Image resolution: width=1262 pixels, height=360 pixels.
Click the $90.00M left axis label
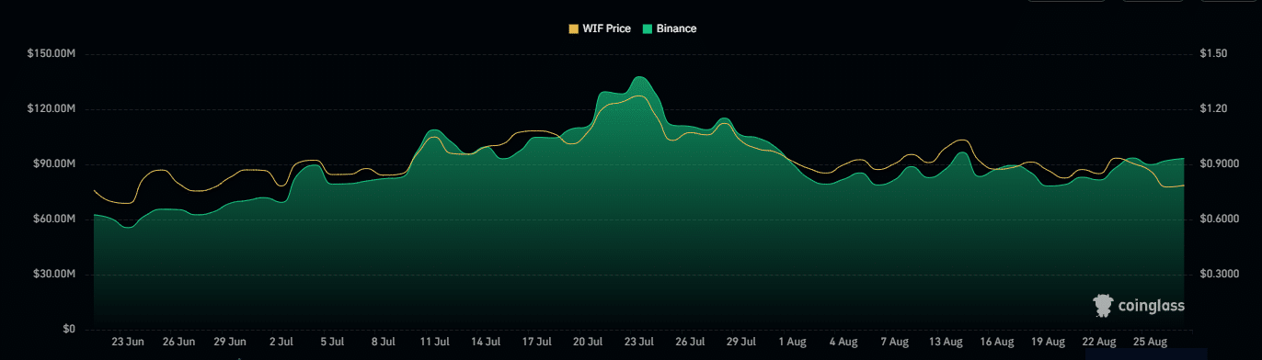pos(54,164)
